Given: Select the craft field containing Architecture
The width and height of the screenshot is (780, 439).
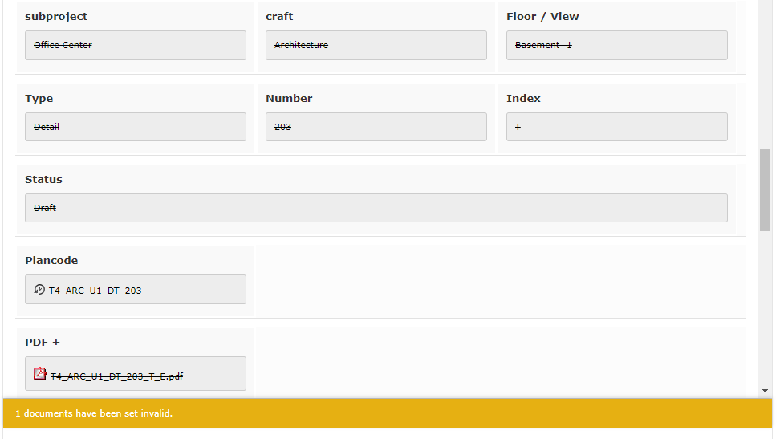Looking at the screenshot, I should [x=376, y=46].
